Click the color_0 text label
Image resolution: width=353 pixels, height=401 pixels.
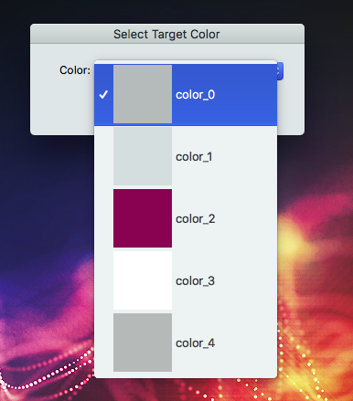(x=196, y=95)
